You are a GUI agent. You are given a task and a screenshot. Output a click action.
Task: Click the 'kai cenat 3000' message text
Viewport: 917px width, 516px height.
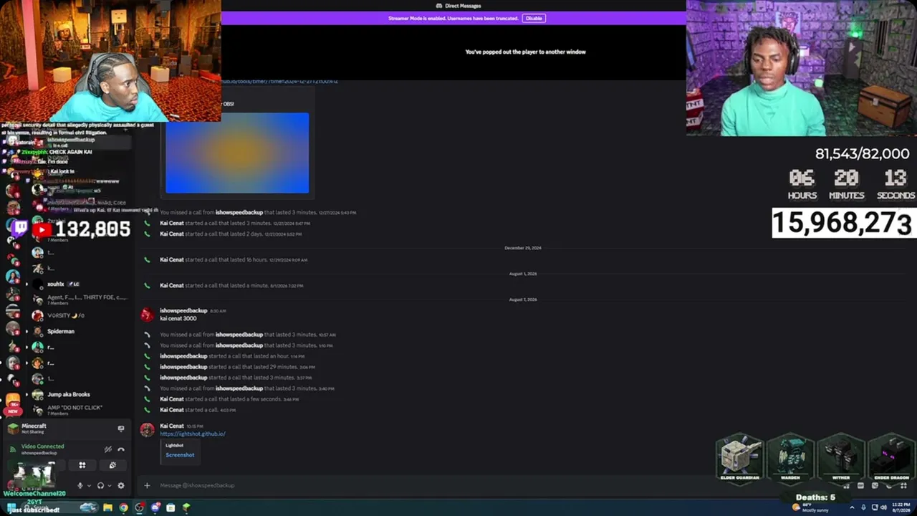[178, 318]
